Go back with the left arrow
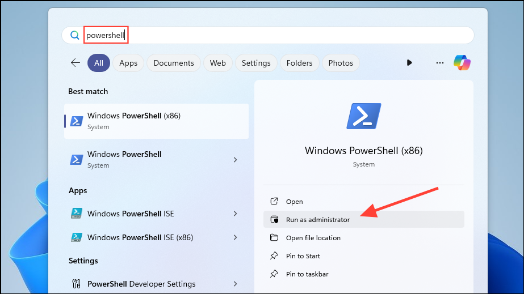The image size is (524, 294). click(x=76, y=63)
